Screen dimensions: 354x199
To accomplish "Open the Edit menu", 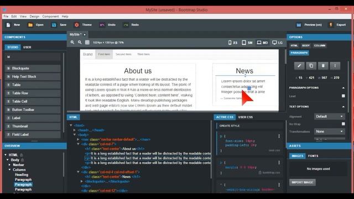I will (14, 17).
